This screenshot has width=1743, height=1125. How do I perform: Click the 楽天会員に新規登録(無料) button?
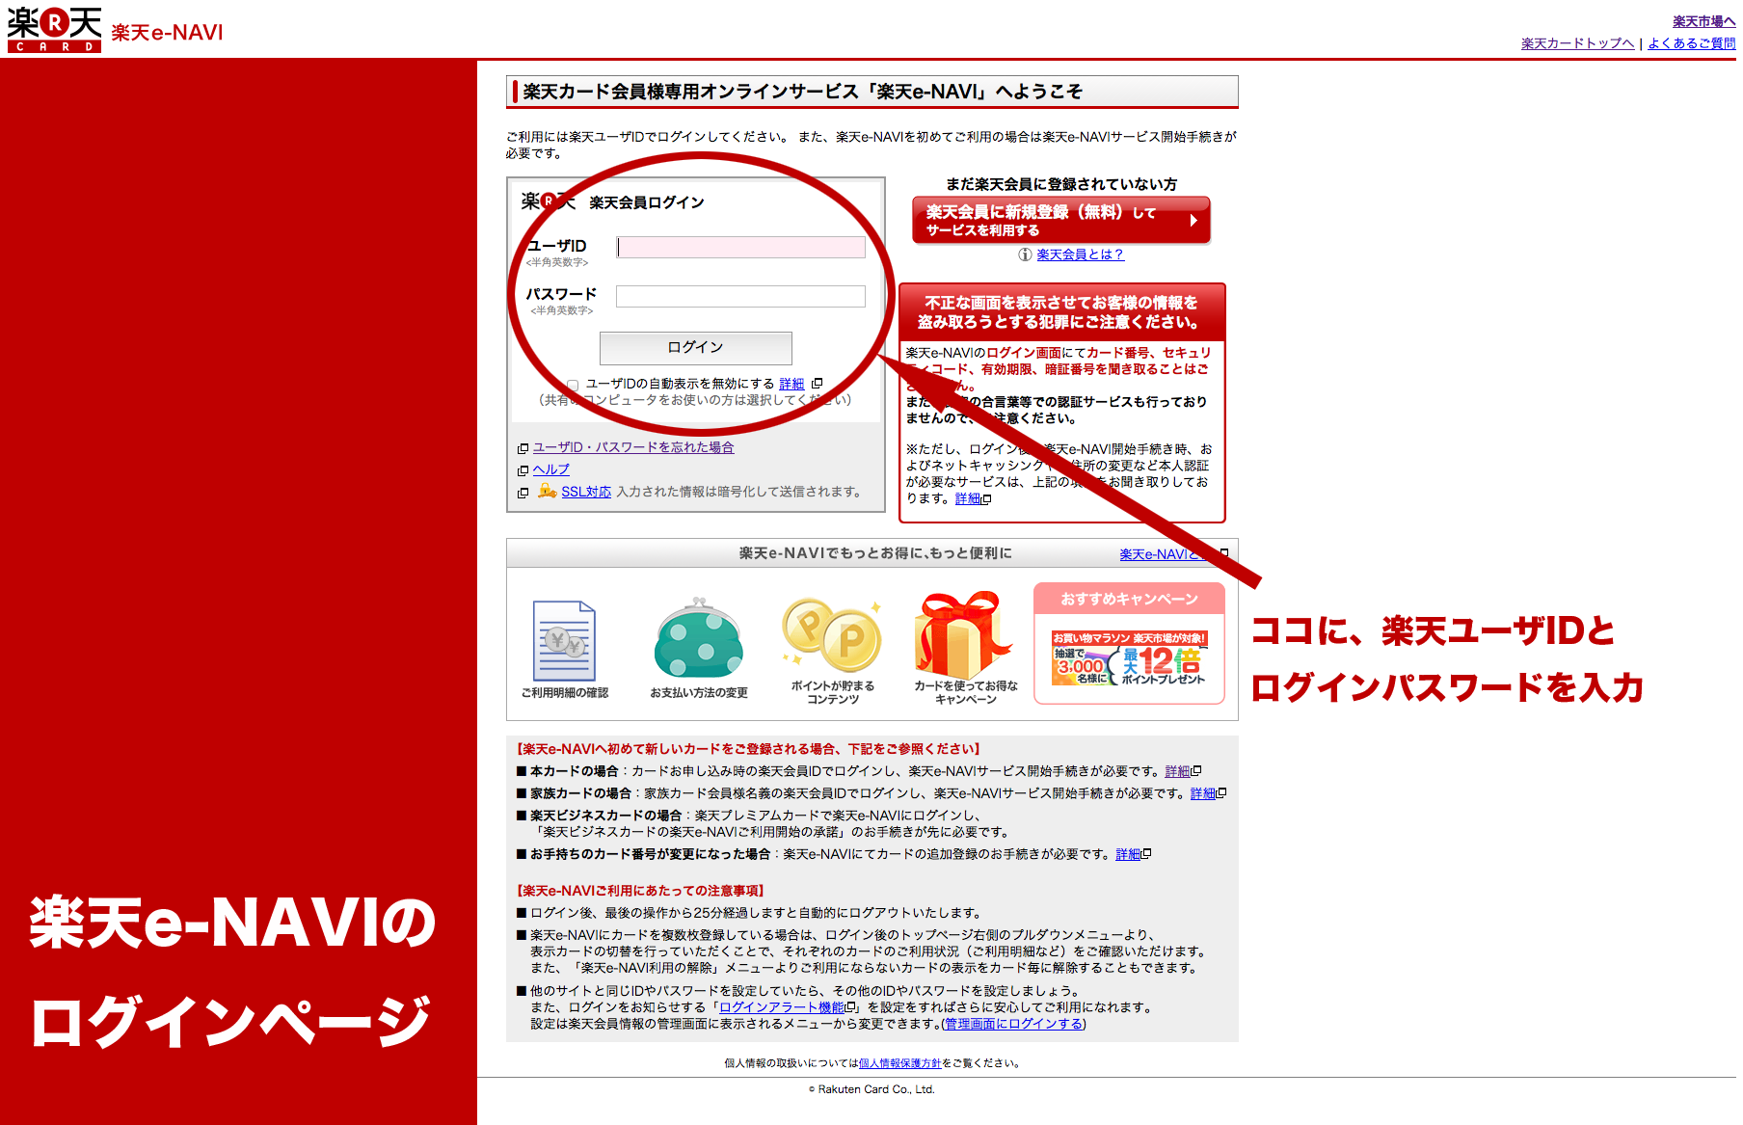(x=1060, y=221)
